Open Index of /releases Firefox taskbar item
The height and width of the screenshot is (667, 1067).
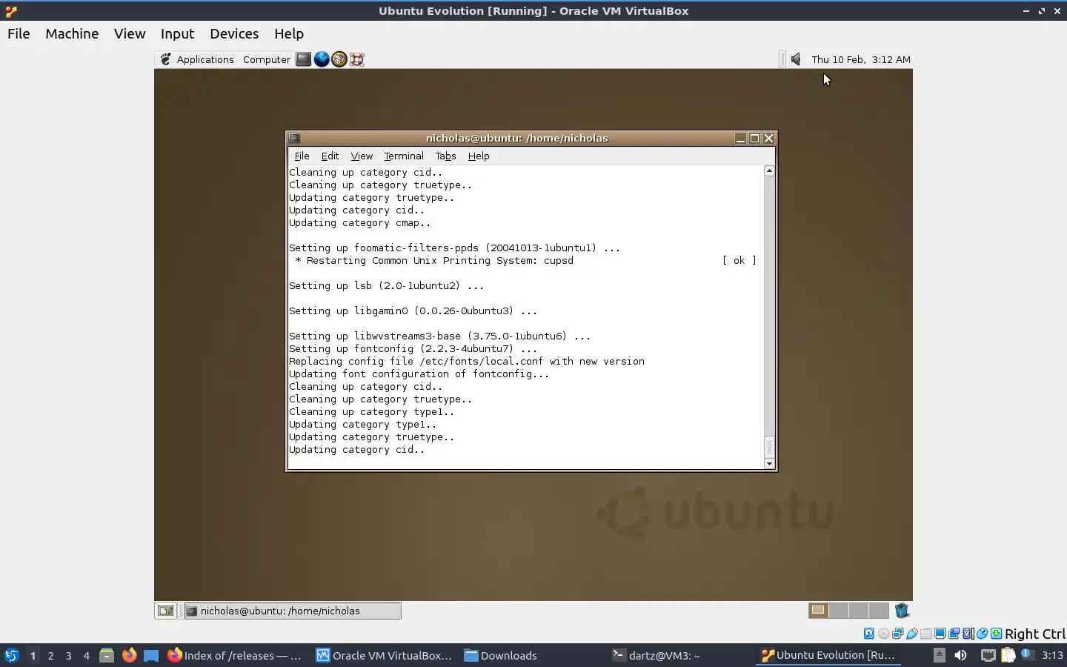[x=235, y=655]
